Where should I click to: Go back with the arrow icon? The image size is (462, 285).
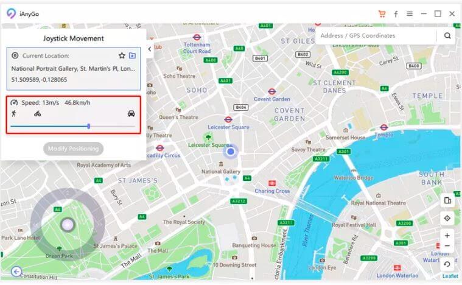(16, 272)
